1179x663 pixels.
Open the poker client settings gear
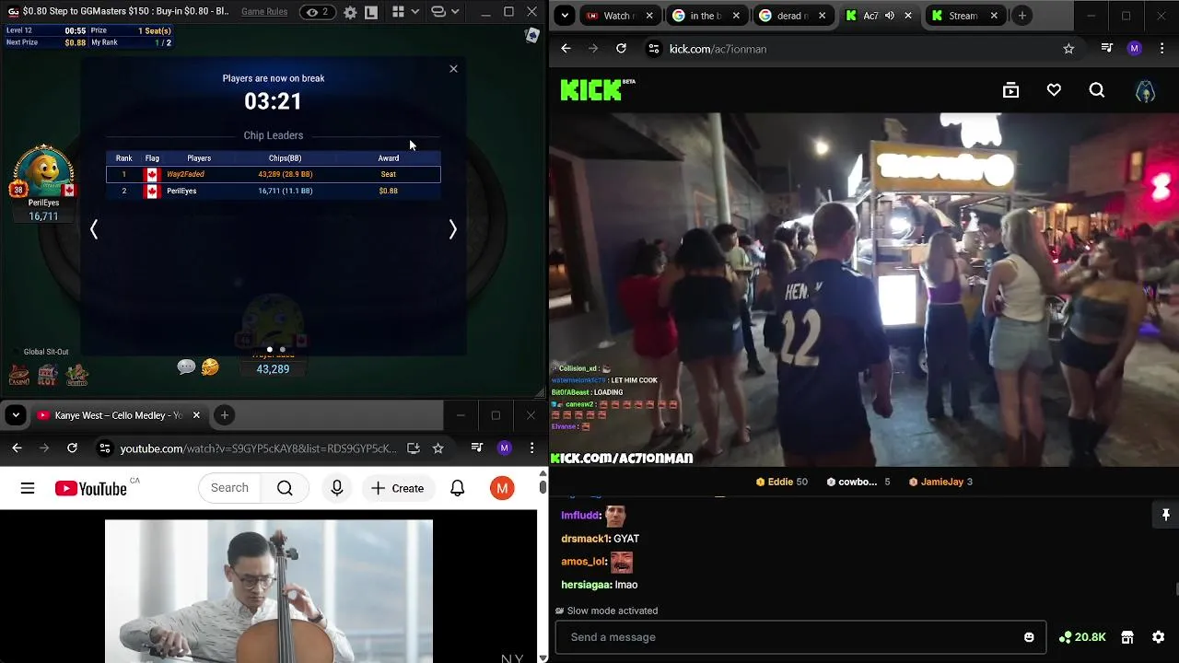coord(350,12)
